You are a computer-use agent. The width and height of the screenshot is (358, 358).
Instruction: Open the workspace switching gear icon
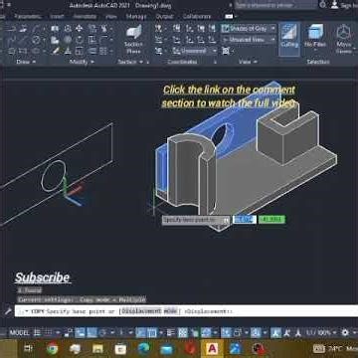click(x=345, y=332)
